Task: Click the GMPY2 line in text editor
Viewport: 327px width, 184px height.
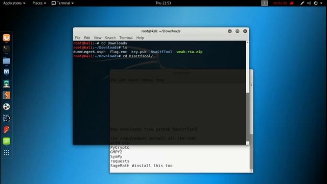Action: [116, 152]
